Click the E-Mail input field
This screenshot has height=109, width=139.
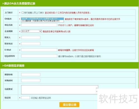click(39, 50)
